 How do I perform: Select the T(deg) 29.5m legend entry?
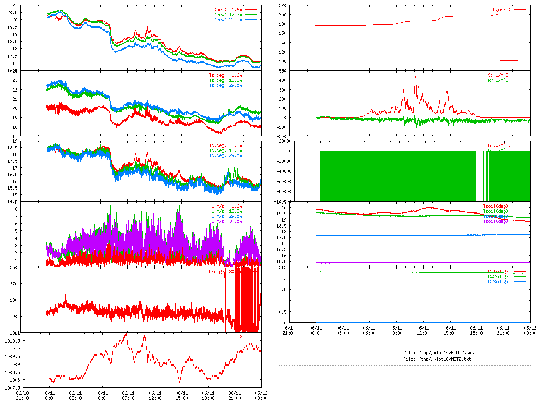pos(227,20)
